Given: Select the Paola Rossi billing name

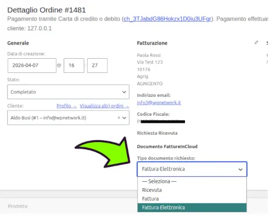Looking at the screenshot, I should coord(149,55).
